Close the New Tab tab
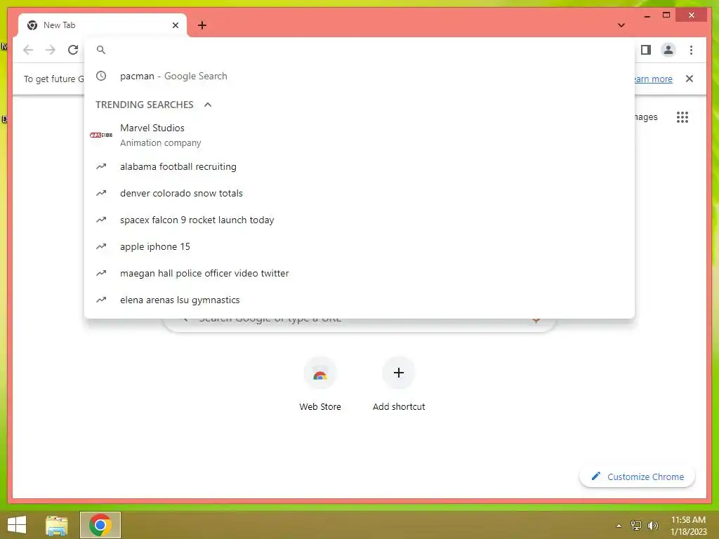The width and height of the screenshot is (719, 539). (175, 25)
